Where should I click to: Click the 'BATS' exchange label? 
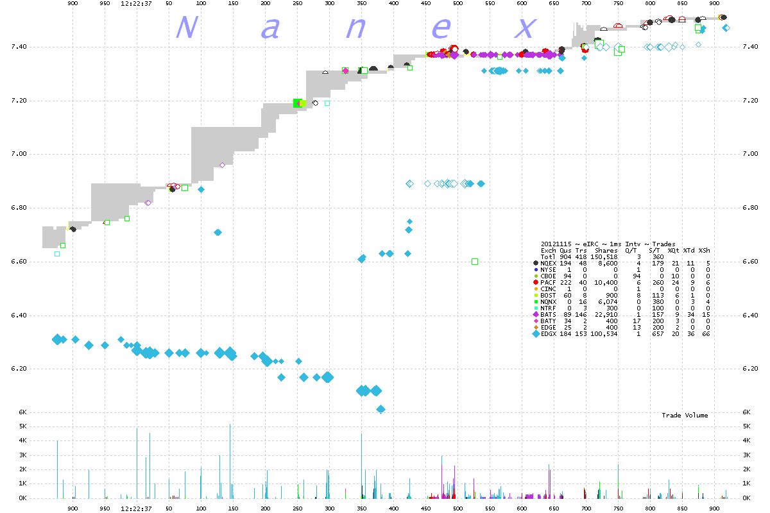(x=549, y=315)
